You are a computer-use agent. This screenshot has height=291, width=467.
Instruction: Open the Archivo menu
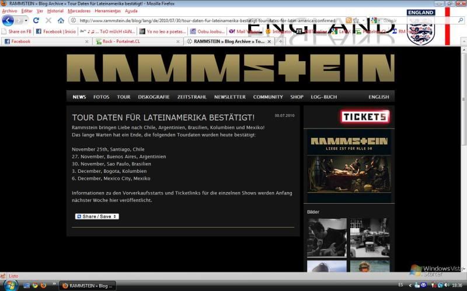9,11
